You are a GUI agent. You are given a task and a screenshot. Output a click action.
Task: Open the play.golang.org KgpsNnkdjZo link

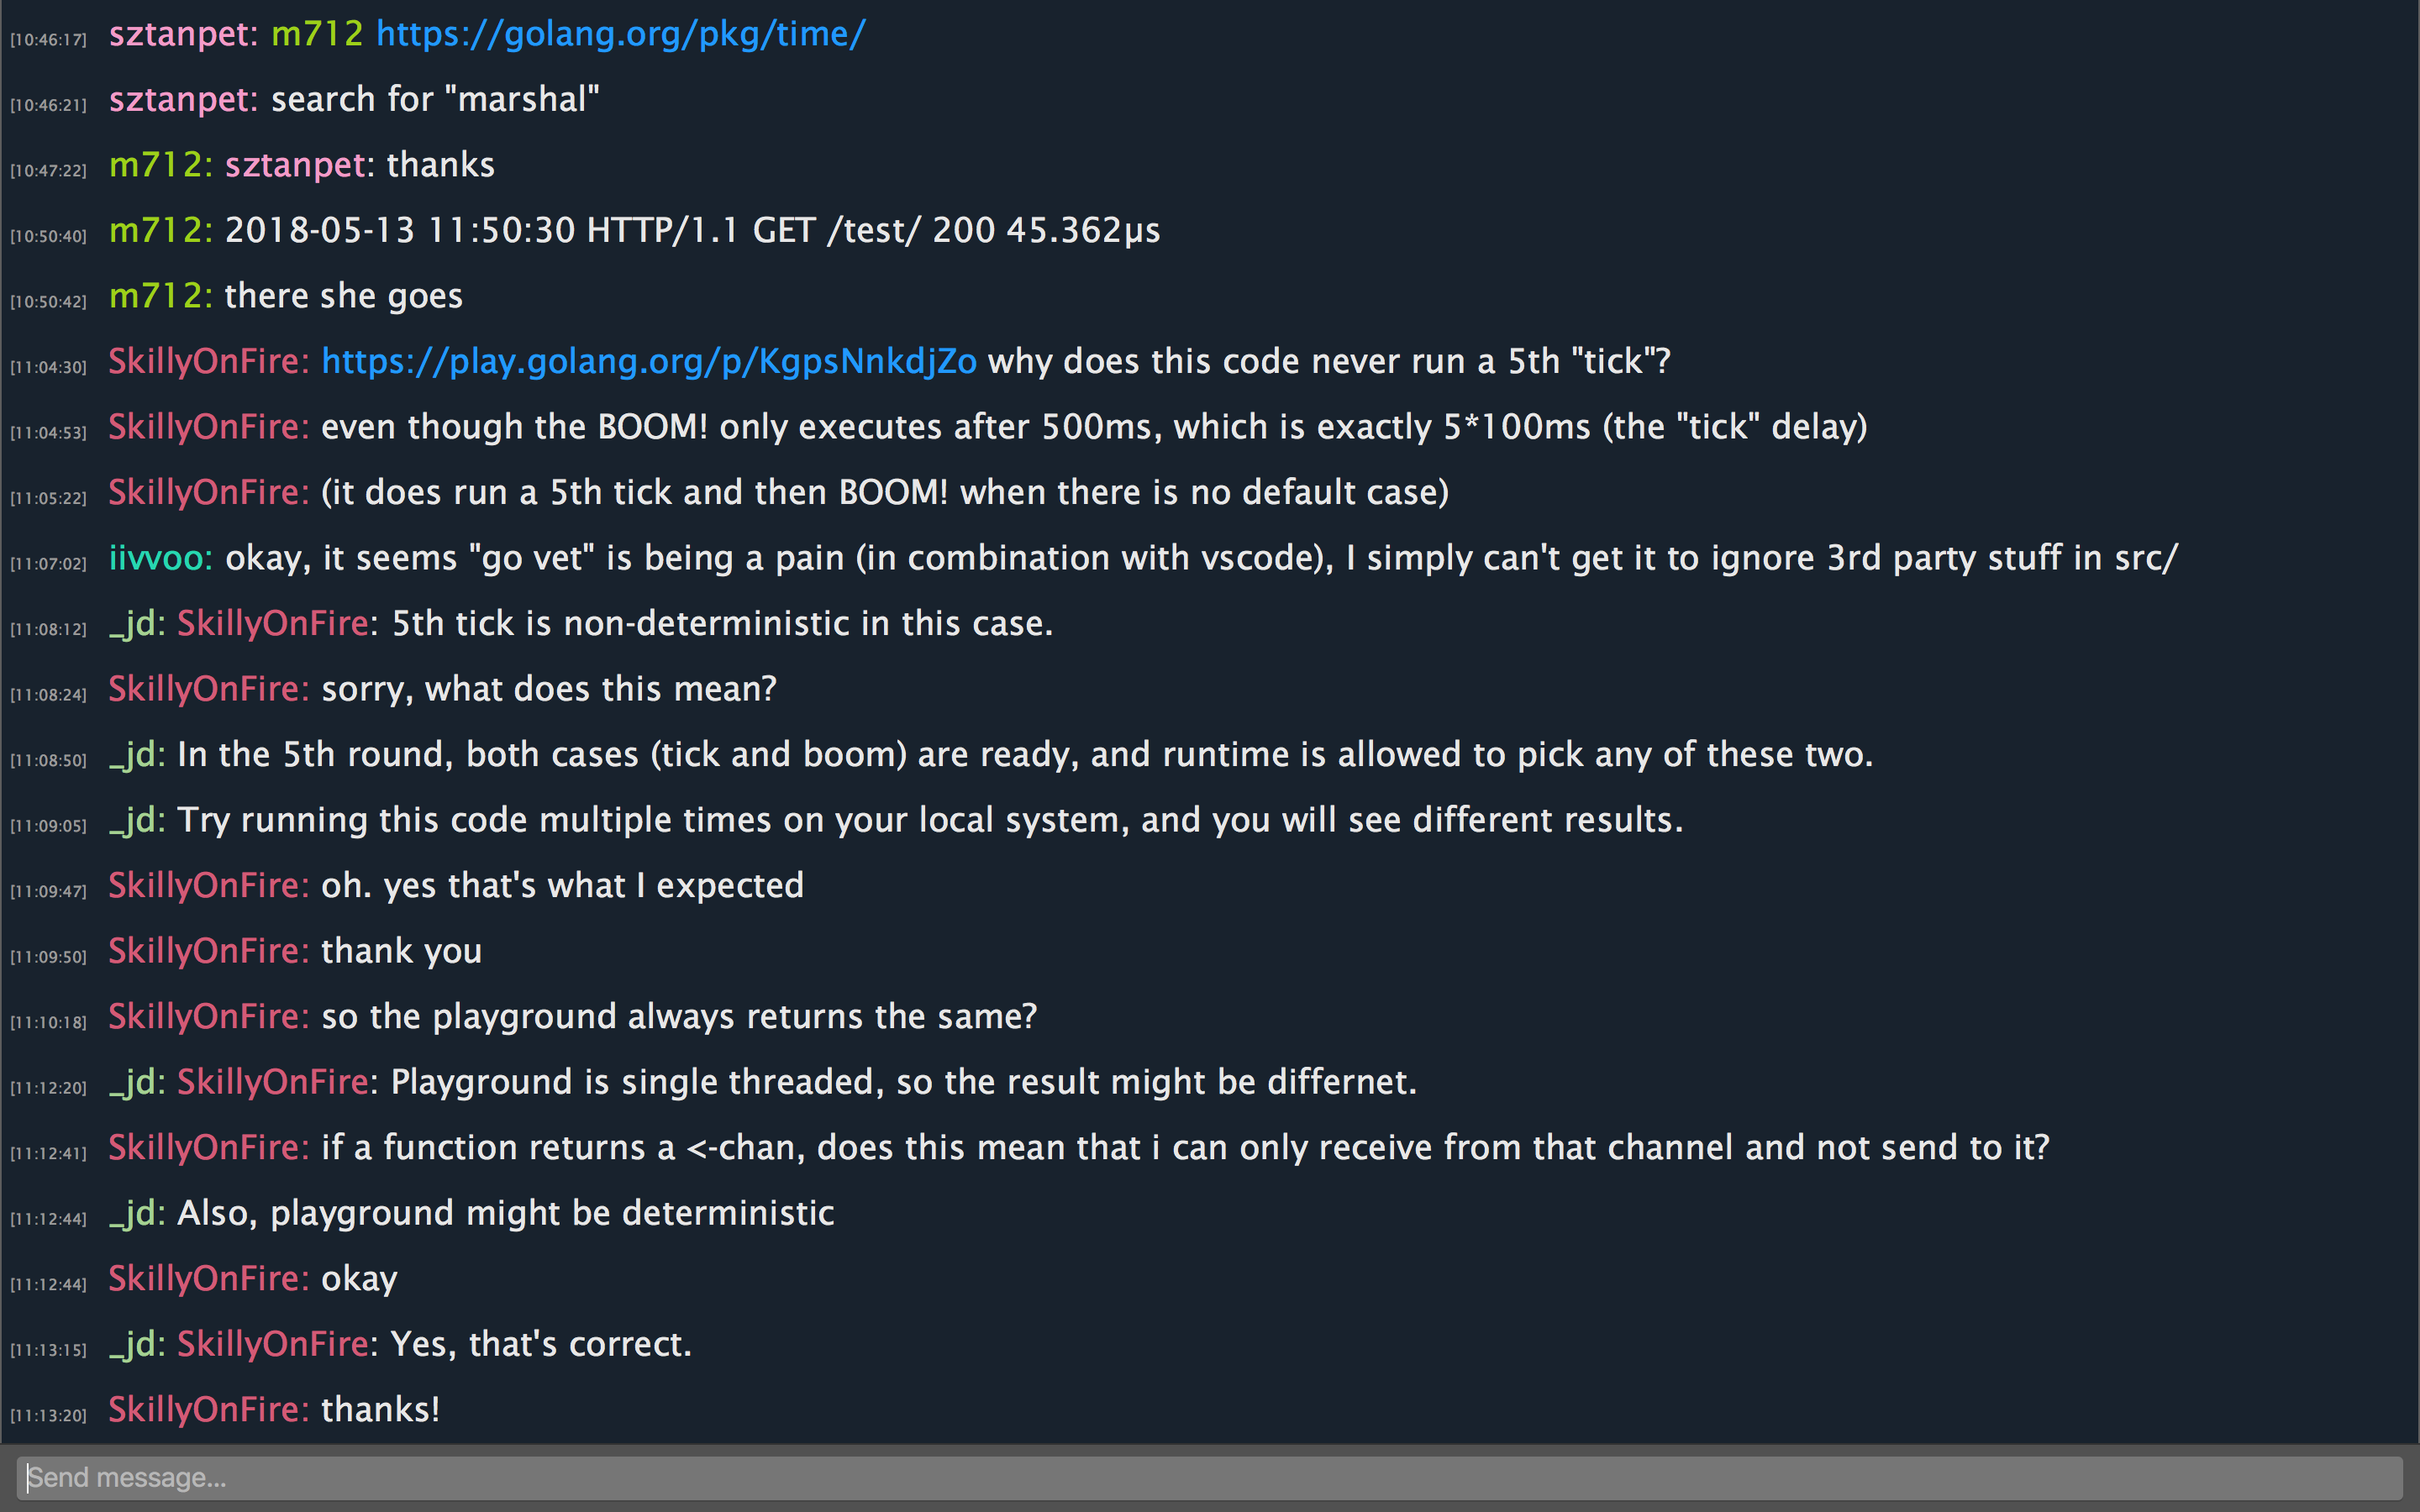(x=649, y=361)
